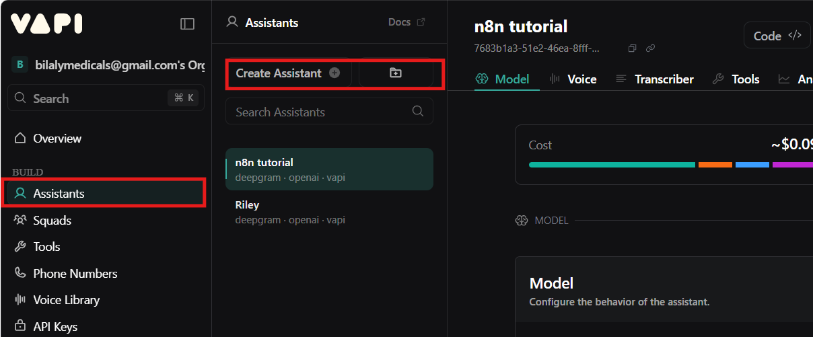This screenshot has height=337, width=813.
Task: Click the brain icon on Model tab
Action: pyautogui.click(x=481, y=79)
